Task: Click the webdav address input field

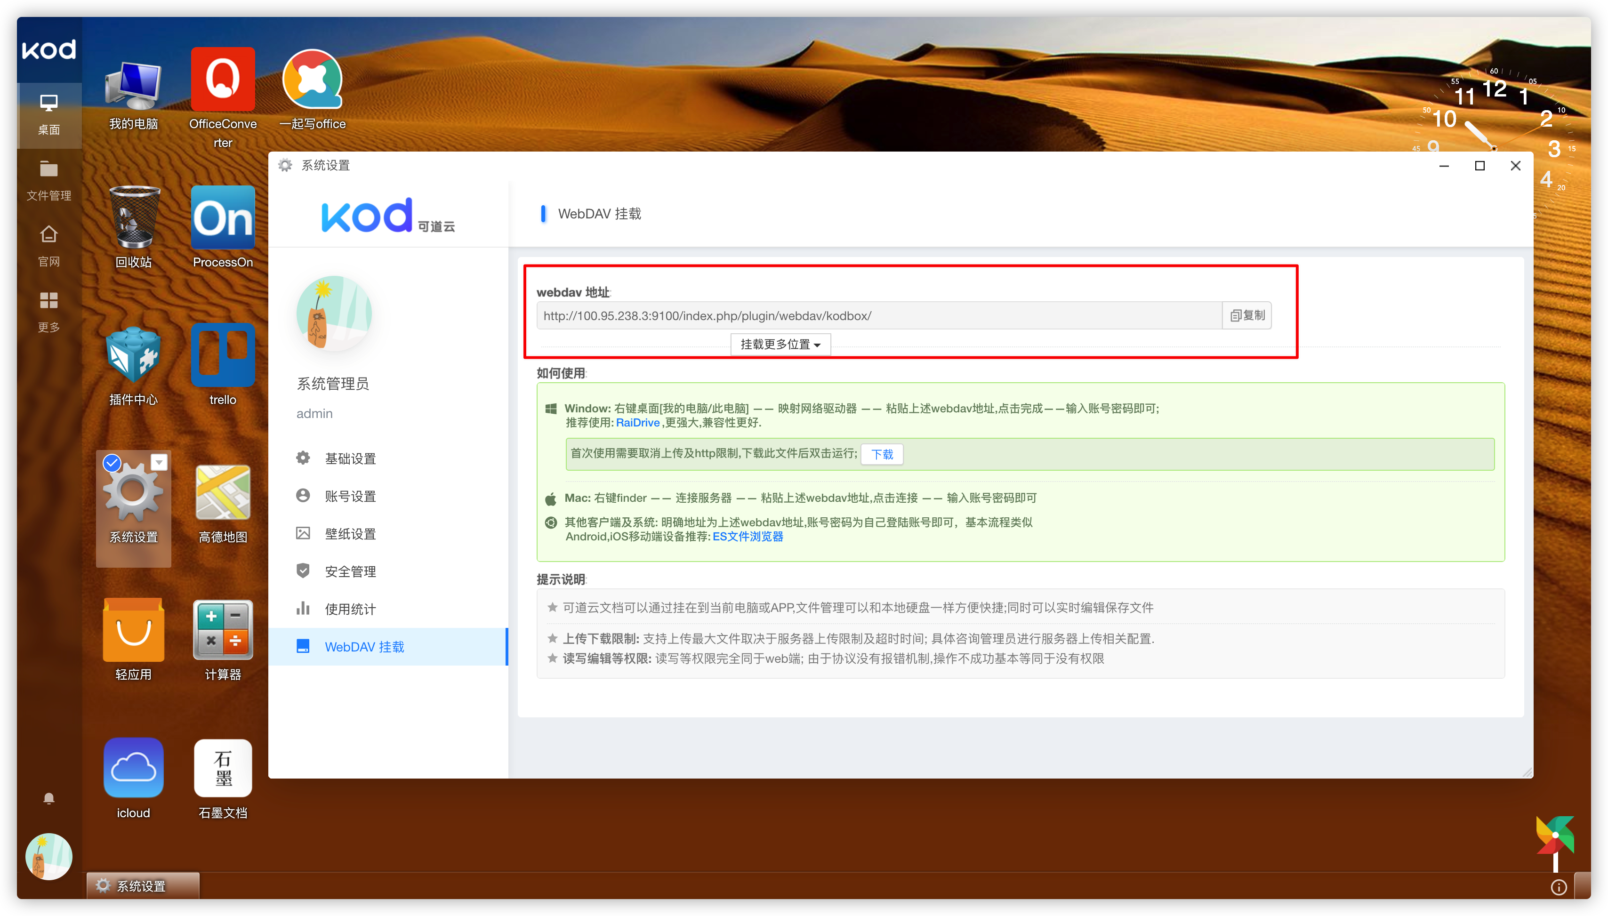Action: [878, 316]
